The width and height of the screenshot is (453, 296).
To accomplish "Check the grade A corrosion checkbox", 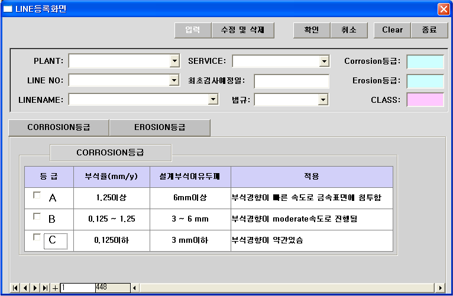I will point(37,195).
